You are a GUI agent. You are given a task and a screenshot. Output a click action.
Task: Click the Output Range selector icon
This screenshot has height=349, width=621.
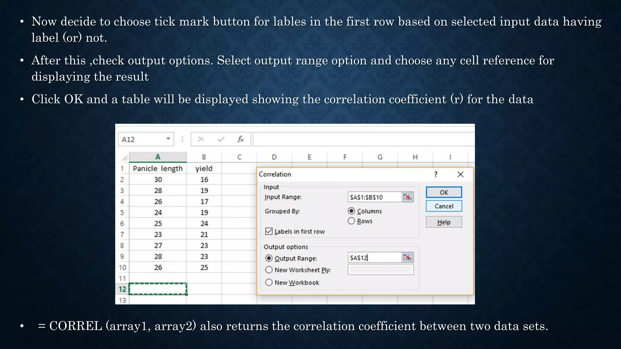click(x=408, y=258)
